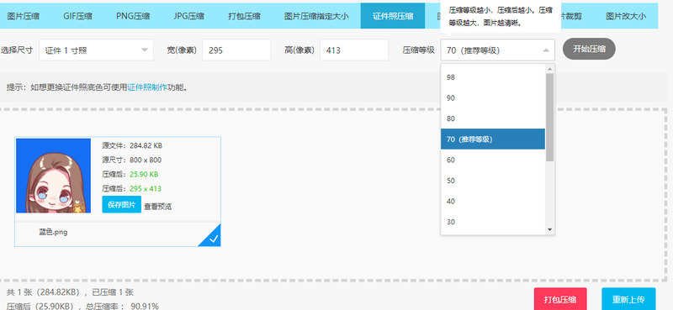Open the JPG压缩 tab
673x310 pixels.
188,16
